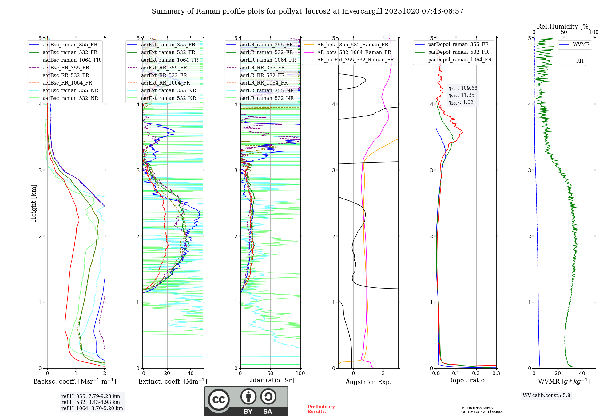Click the aerBsc_raman_355_FR legend entry
Screen dimensions: 615x418
click(x=70, y=45)
